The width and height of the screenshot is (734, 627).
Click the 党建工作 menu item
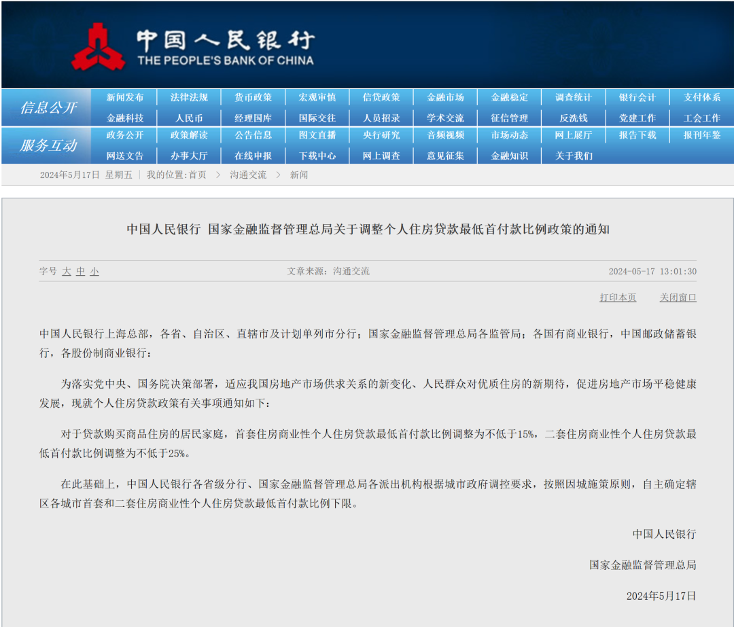(637, 118)
